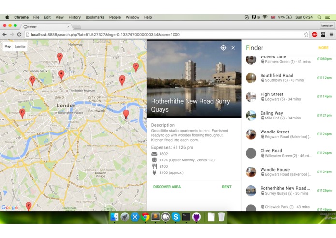Click the Southfield Road thumbnail image

[251, 78]
